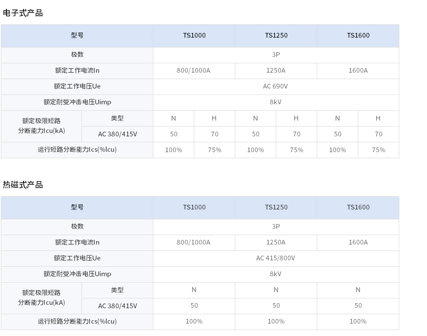Click TS1250 header in 电子式 table
This screenshot has width=427, height=336.
coord(276,35)
